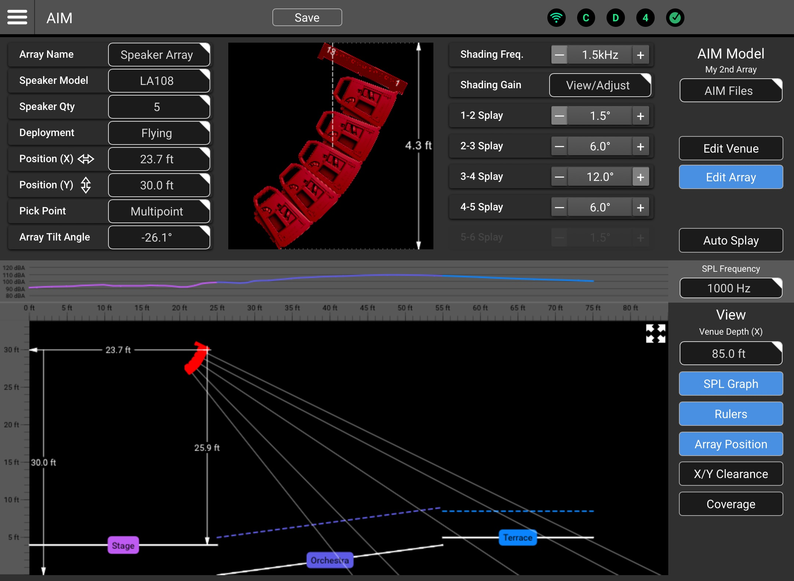This screenshot has height=581, width=794.
Task: Click the Save button
Action: coord(307,17)
